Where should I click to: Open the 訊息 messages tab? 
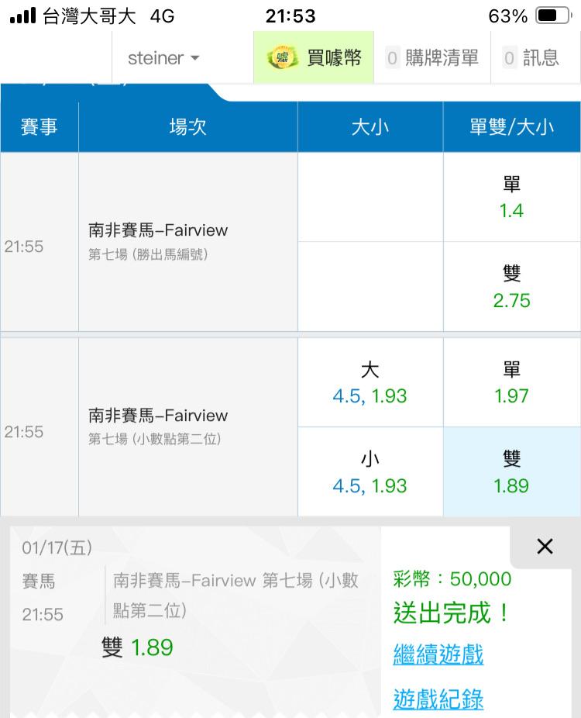(531, 58)
